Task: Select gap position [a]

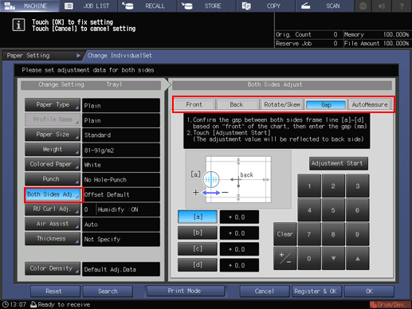Action: click(x=198, y=217)
